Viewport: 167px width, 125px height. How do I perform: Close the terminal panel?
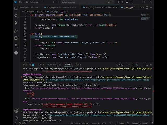(x=151, y=65)
